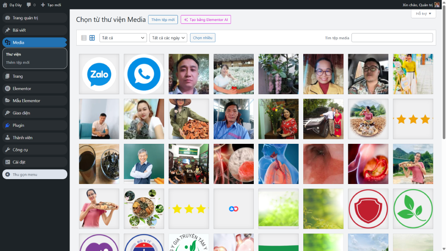Click the folder icon beside Mẫu Elementor
Image resolution: width=446 pixels, height=251 pixels.
[x=8, y=100]
